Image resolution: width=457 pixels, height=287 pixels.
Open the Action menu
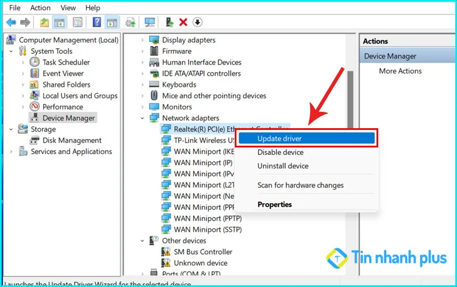(x=40, y=8)
